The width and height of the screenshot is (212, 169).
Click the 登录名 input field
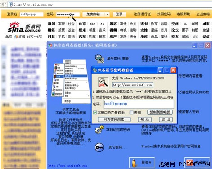(x=32, y=14)
